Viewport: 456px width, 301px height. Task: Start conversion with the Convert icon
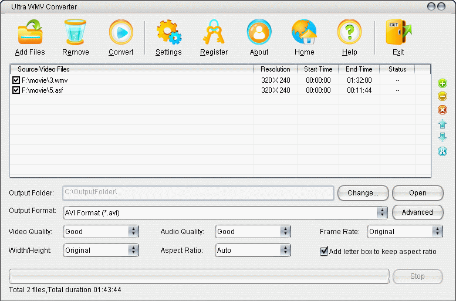121,32
